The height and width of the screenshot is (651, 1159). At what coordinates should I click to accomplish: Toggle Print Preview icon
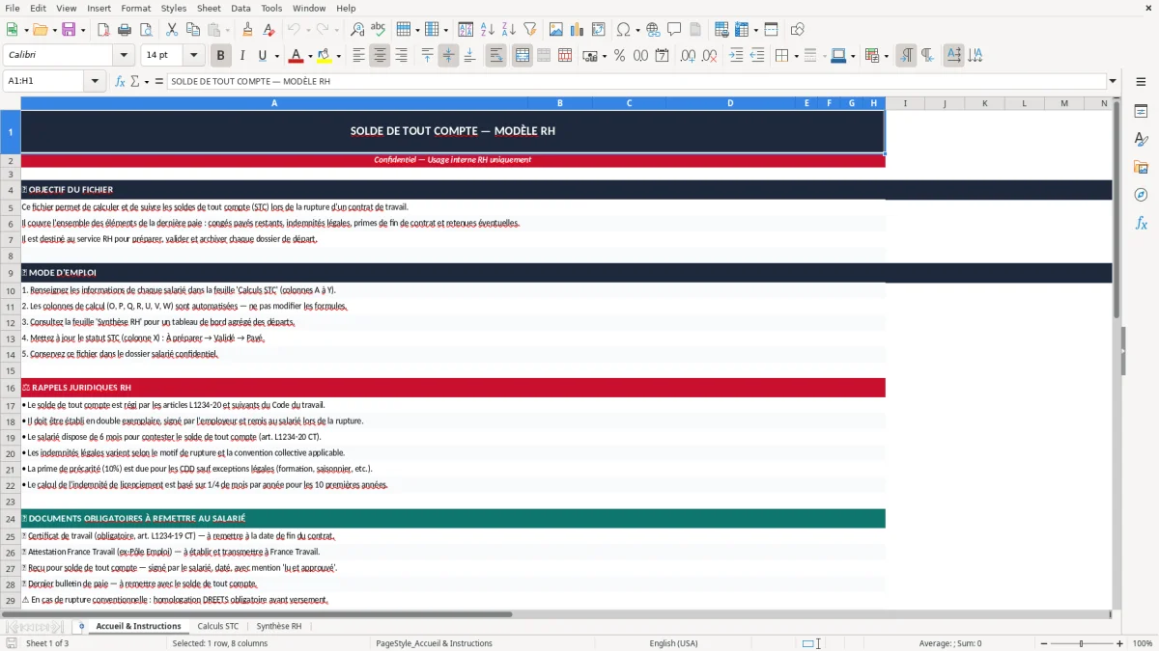pyautogui.click(x=145, y=30)
